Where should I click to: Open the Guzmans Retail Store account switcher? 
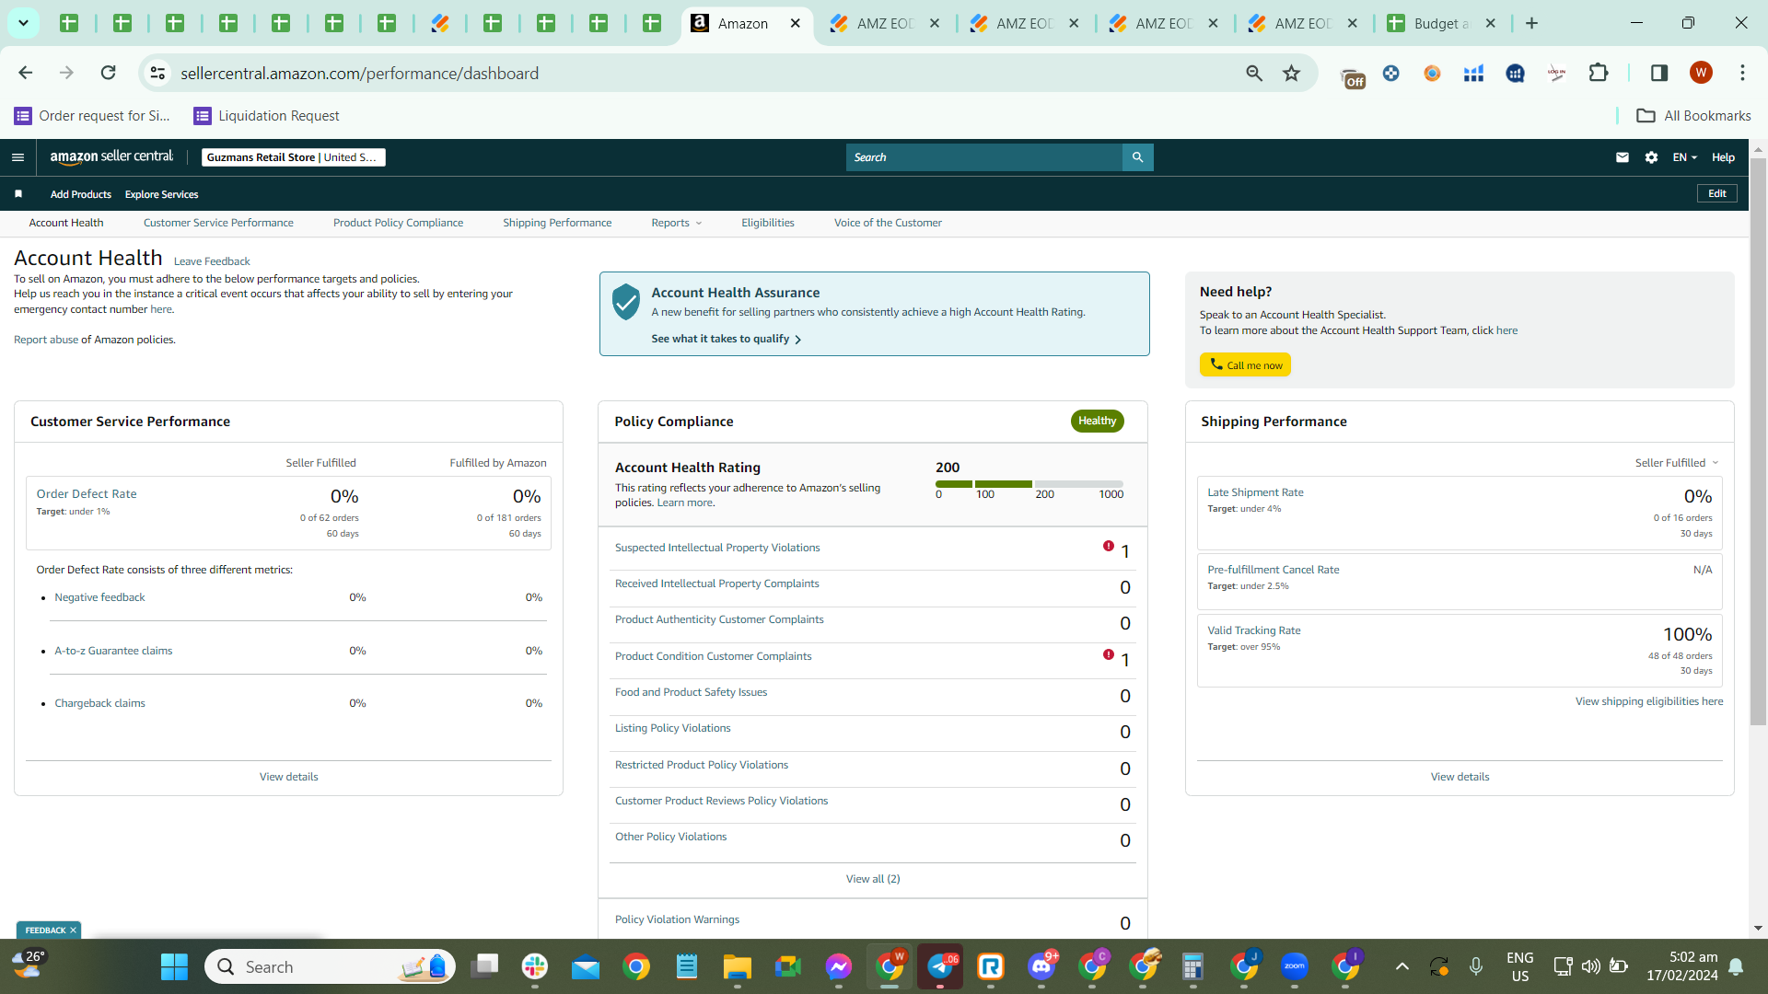click(293, 157)
